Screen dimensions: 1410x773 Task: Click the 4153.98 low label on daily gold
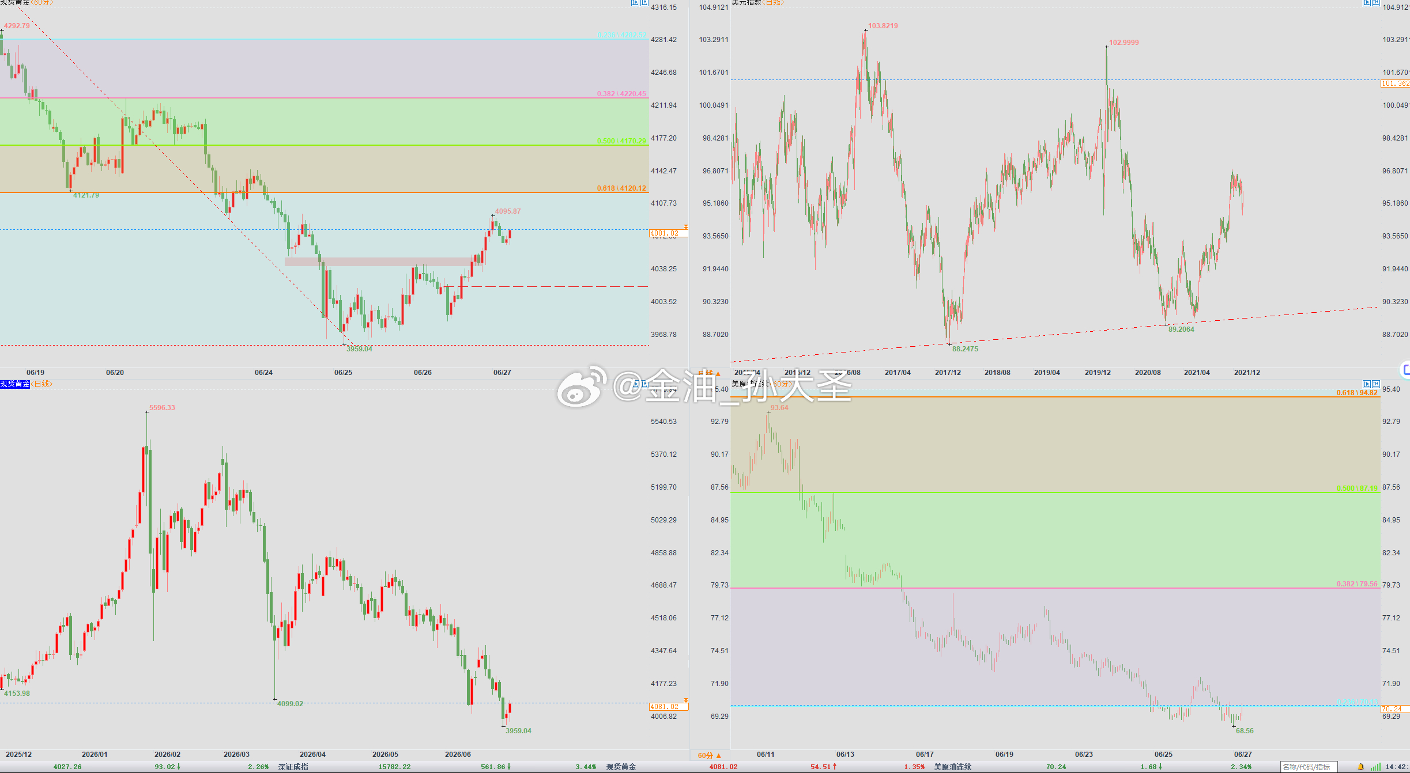point(17,694)
